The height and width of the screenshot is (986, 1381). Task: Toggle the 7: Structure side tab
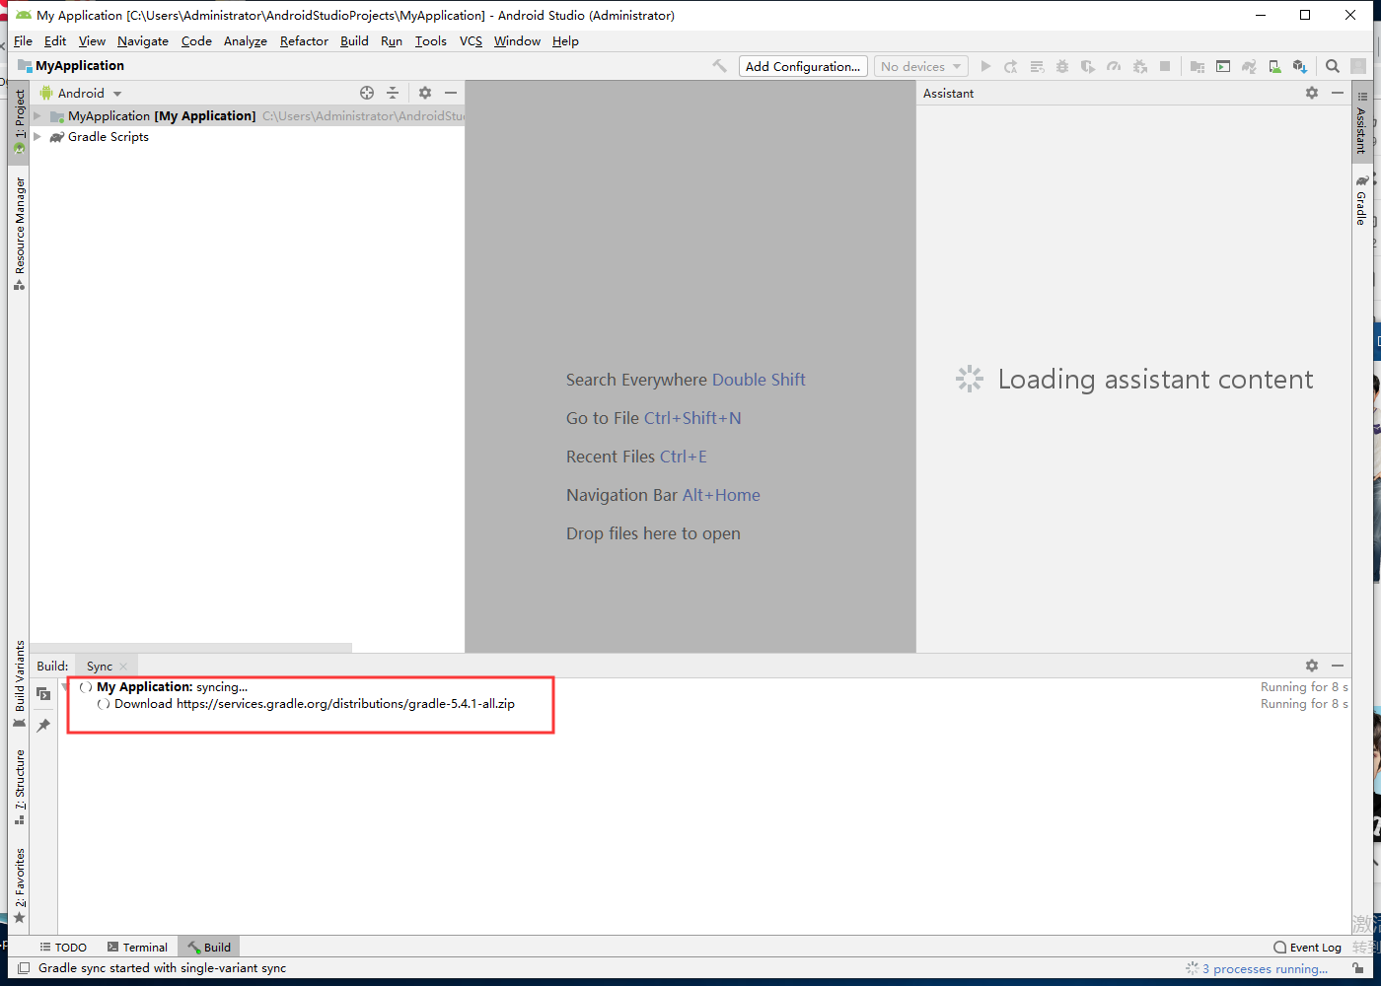coord(19,787)
